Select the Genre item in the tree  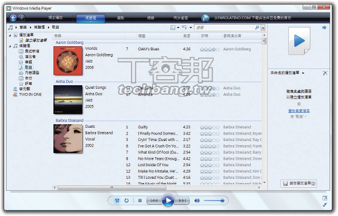(29, 73)
